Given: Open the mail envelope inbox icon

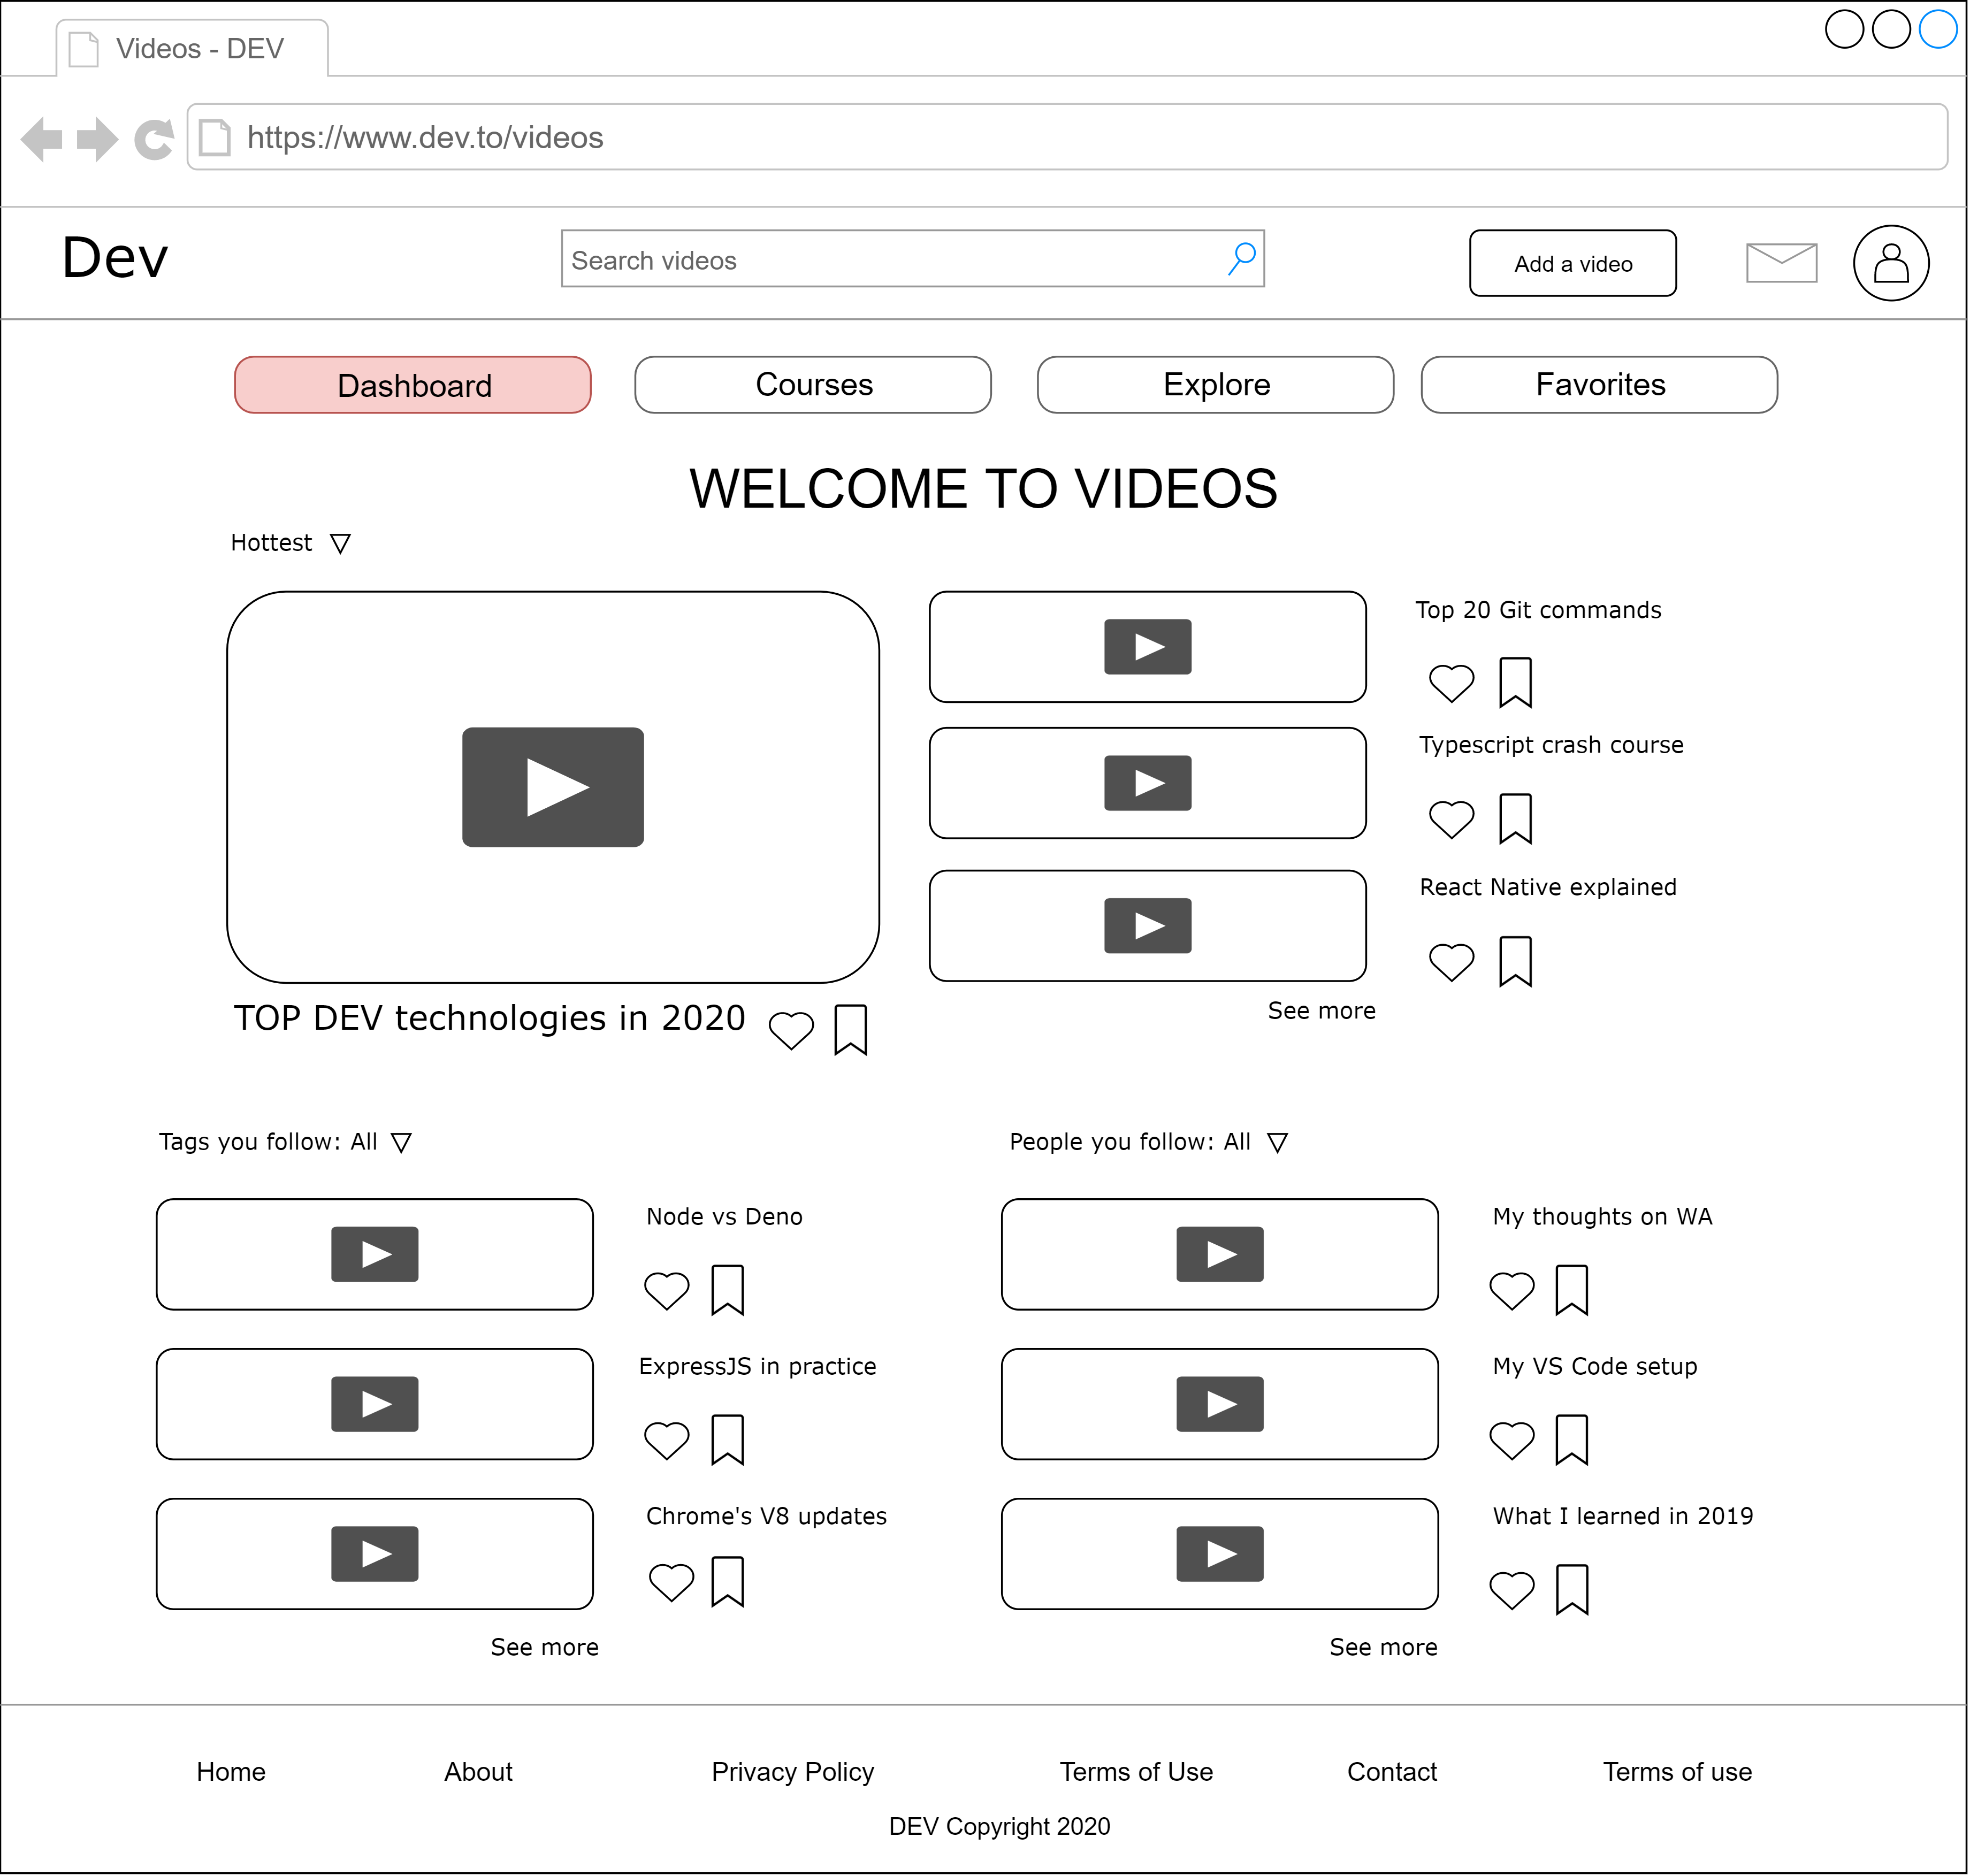Looking at the screenshot, I should pyautogui.click(x=1782, y=262).
